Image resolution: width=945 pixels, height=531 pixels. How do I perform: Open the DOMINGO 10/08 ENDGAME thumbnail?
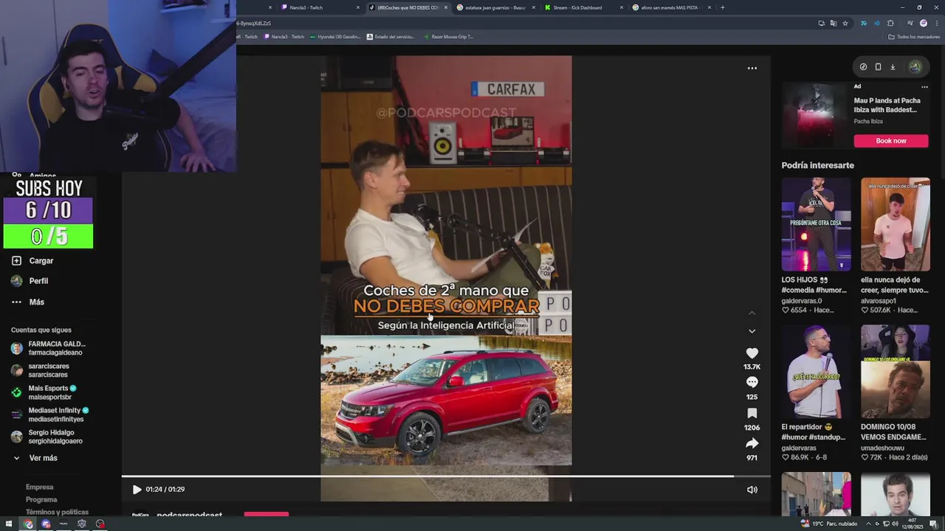pyautogui.click(x=895, y=372)
